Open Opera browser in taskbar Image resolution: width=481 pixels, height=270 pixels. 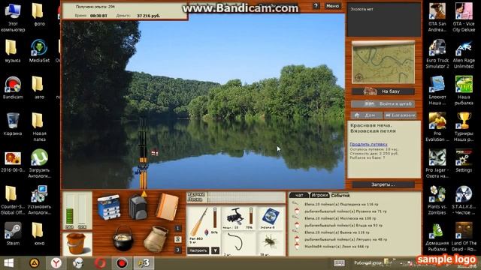coord(100,263)
